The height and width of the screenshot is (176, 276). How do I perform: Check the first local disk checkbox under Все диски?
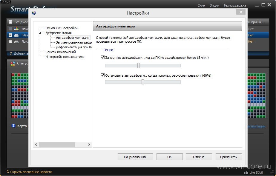(x=10, y=29)
